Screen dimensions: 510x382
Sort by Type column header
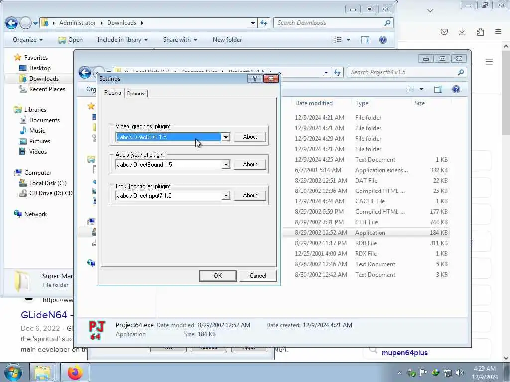[362, 103]
